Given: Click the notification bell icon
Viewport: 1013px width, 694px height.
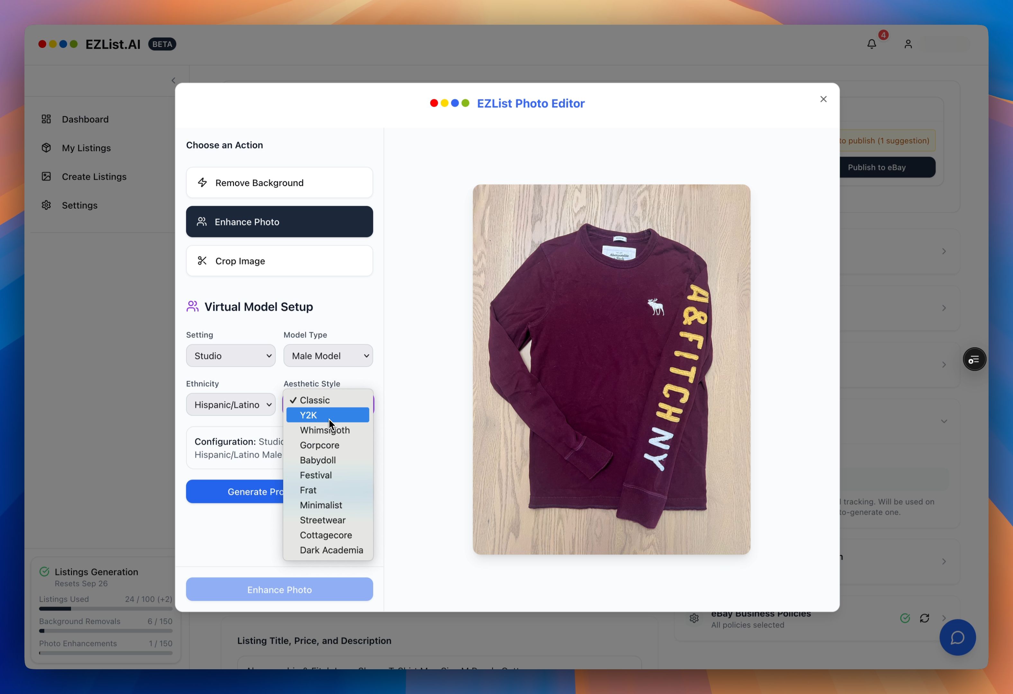Looking at the screenshot, I should point(871,44).
